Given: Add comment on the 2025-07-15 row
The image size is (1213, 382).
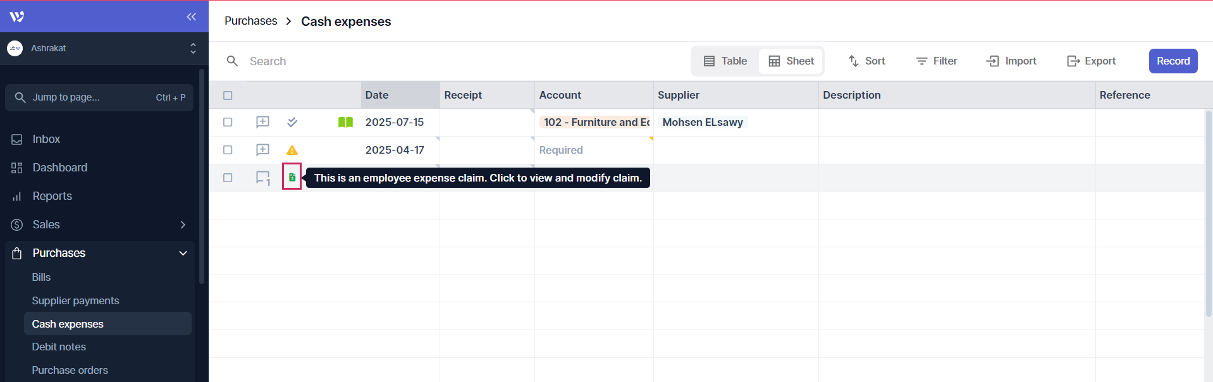Looking at the screenshot, I should pos(262,122).
